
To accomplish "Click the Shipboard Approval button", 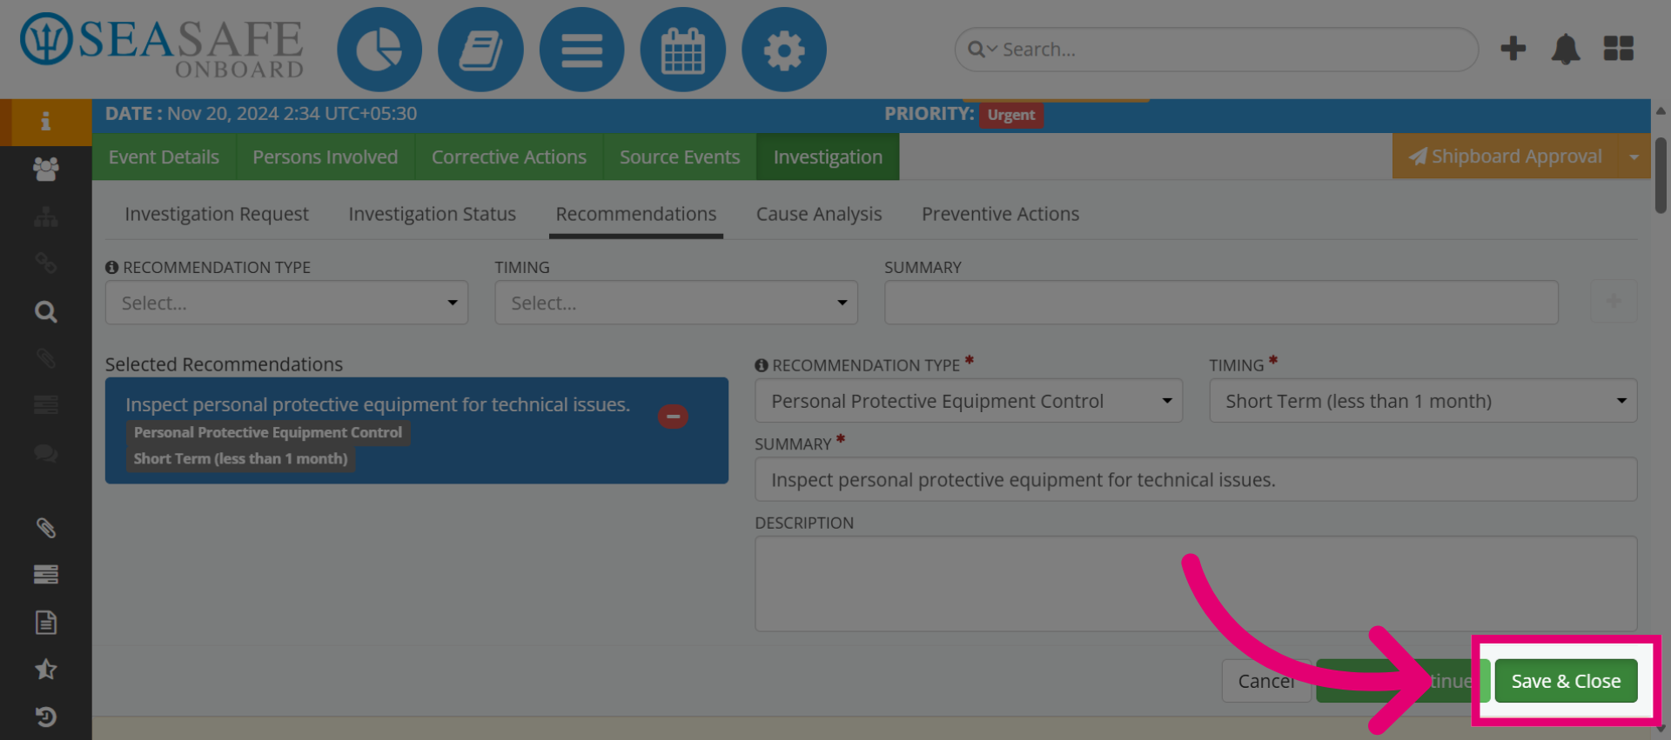I will point(1506,157).
